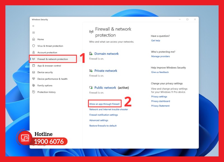
Task: Open Protection history
Action: click(46, 92)
